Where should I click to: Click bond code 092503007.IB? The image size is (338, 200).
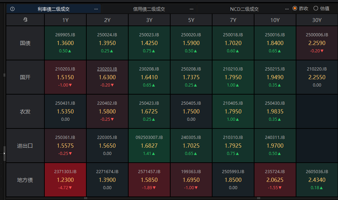tap(149, 138)
